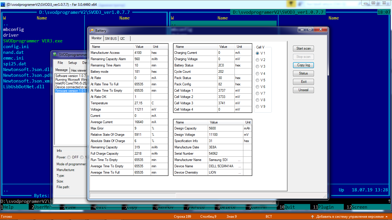
Task: Select emmc.ini in Far's left panel
Action: click(x=13, y=58)
